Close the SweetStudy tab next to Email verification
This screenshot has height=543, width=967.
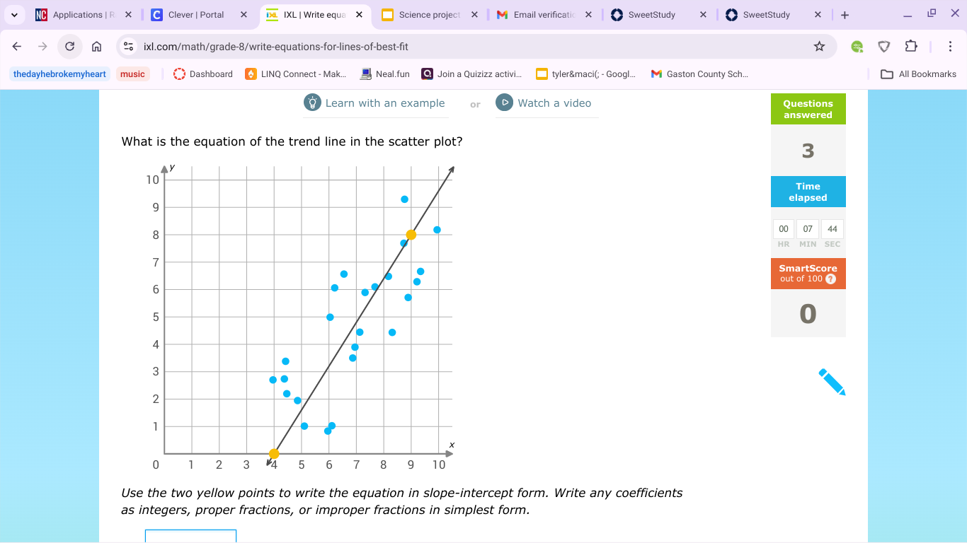pyautogui.click(x=703, y=15)
